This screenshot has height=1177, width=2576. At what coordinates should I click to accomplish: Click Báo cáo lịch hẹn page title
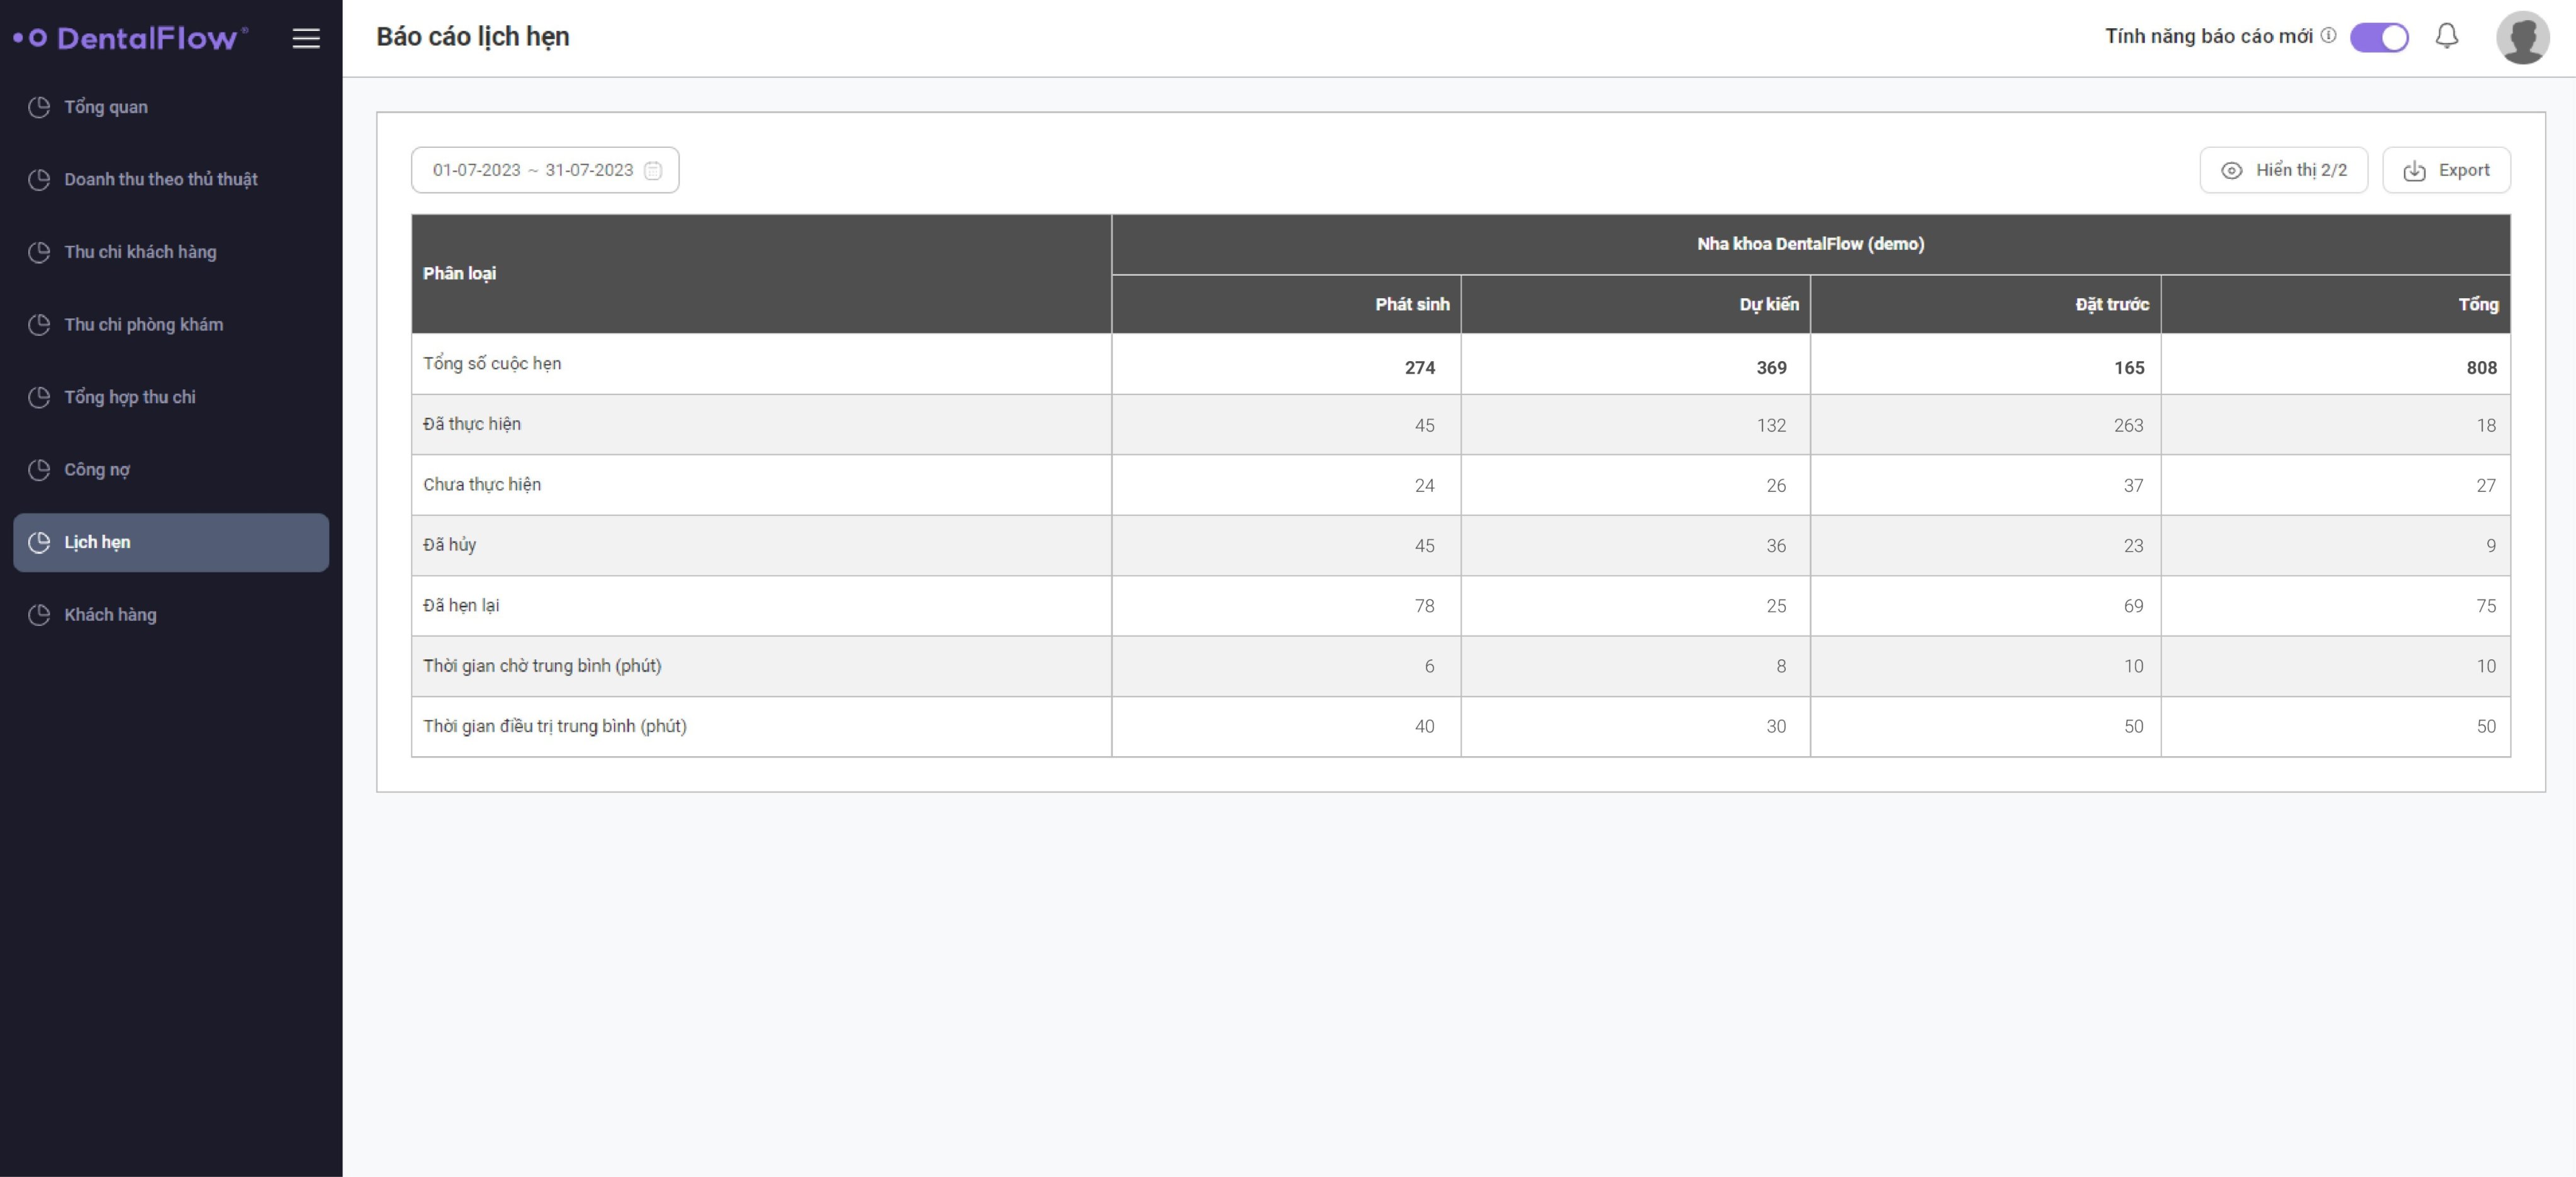click(x=473, y=37)
